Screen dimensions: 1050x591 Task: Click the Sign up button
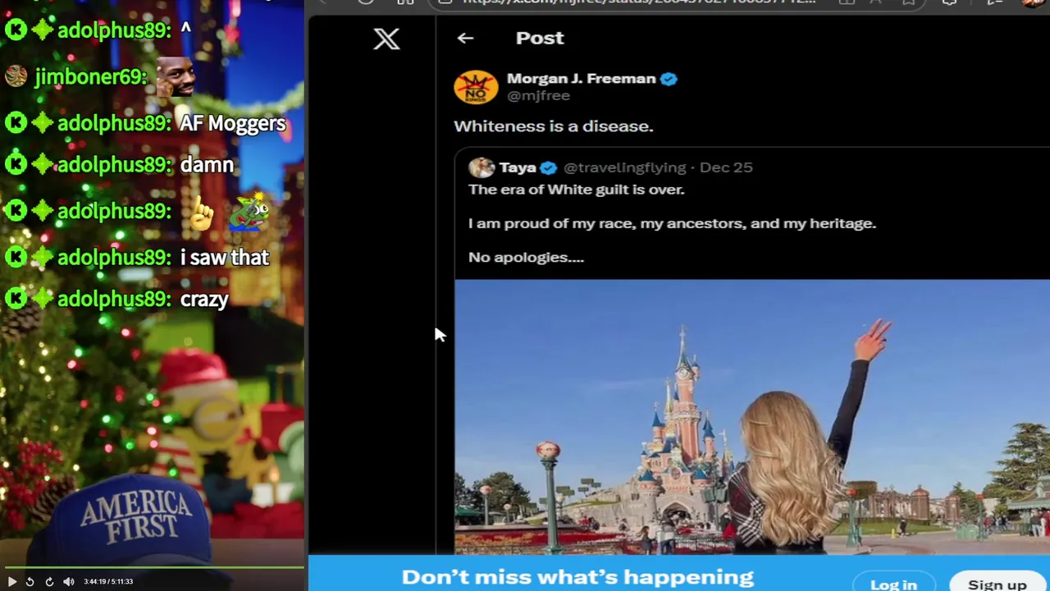(x=997, y=584)
